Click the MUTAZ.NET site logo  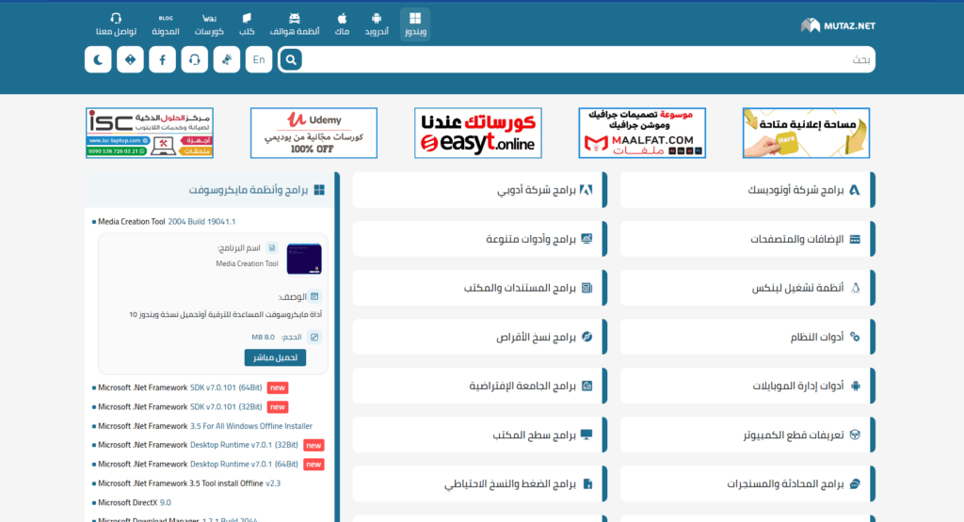point(838,25)
